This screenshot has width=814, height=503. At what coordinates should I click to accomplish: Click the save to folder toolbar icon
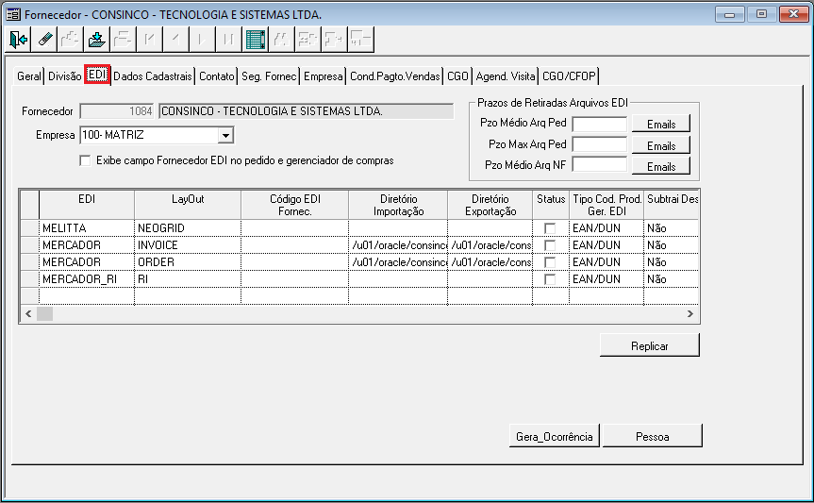click(x=97, y=39)
